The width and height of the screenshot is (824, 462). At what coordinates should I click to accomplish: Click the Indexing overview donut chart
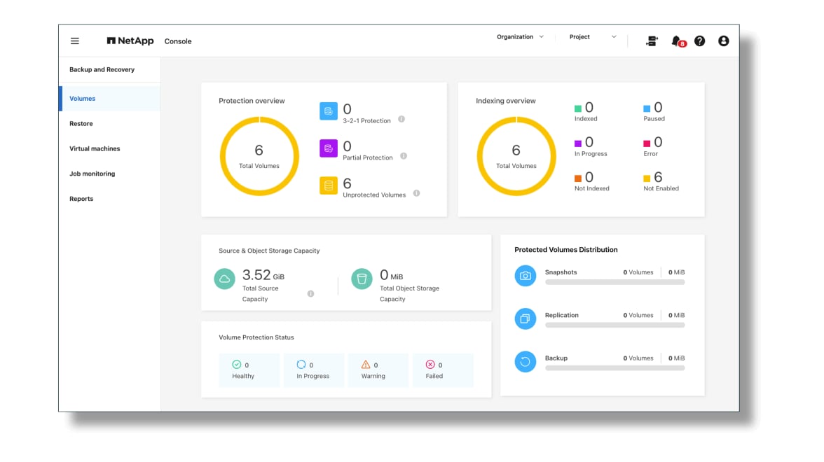[516, 157]
